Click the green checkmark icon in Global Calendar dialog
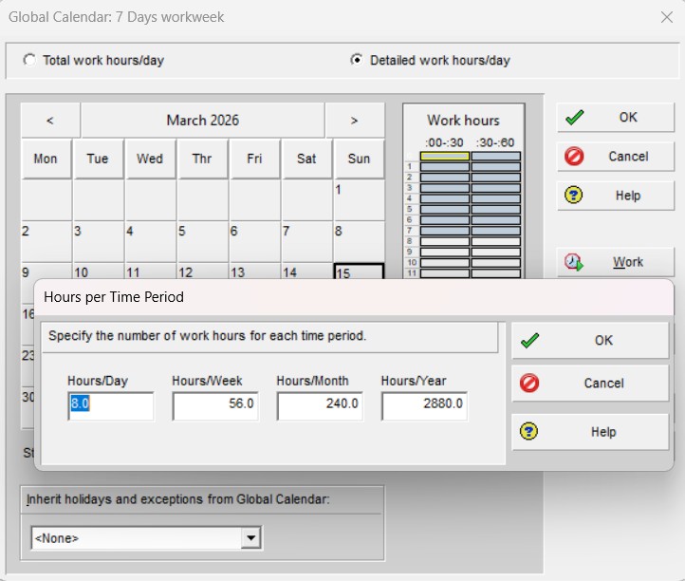 tap(574, 118)
